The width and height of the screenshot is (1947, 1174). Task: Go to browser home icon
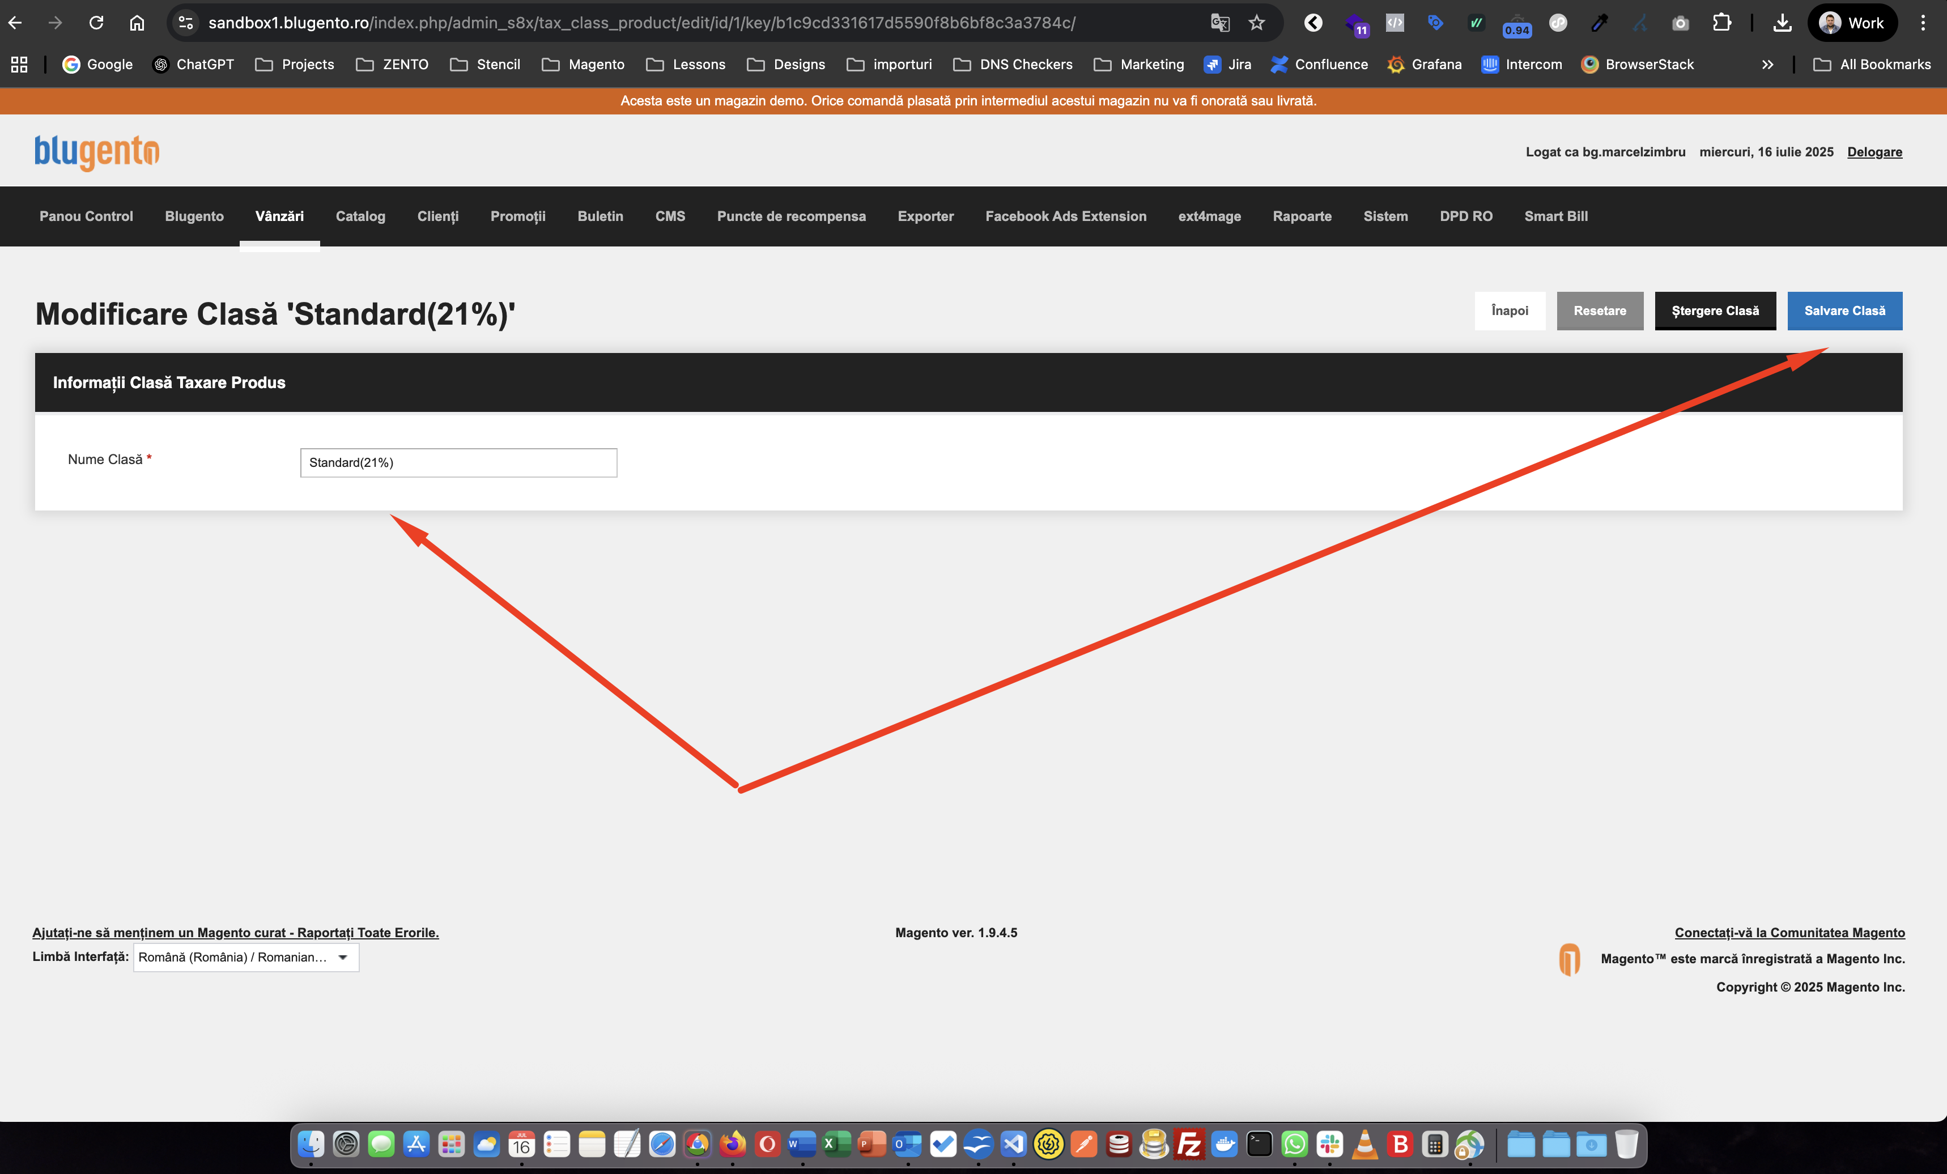coord(137,23)
